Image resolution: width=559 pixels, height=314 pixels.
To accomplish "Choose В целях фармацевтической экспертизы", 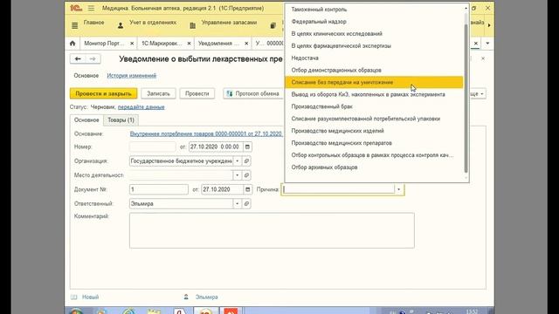I will (374, 46).
